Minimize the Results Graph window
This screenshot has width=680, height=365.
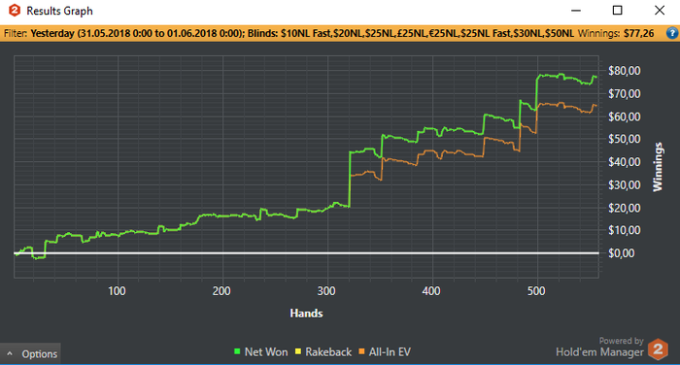click(576, 11)
